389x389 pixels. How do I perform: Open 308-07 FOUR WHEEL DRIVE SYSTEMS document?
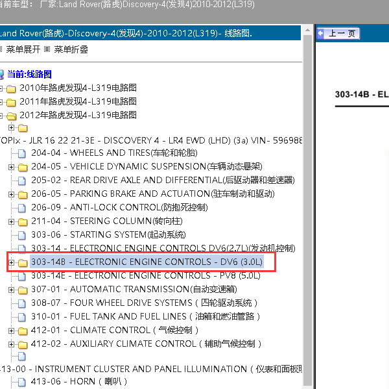[x=145, y=303]
